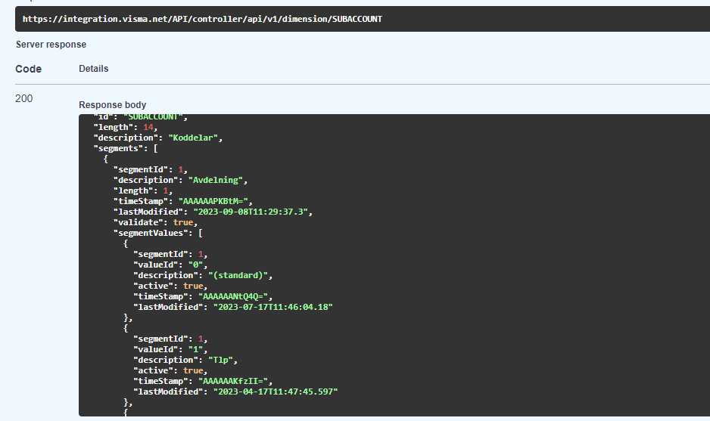Select timeStamp value "AAAAAAKfzII="
This screenshot has height=421, width=710.
[233, 381]
